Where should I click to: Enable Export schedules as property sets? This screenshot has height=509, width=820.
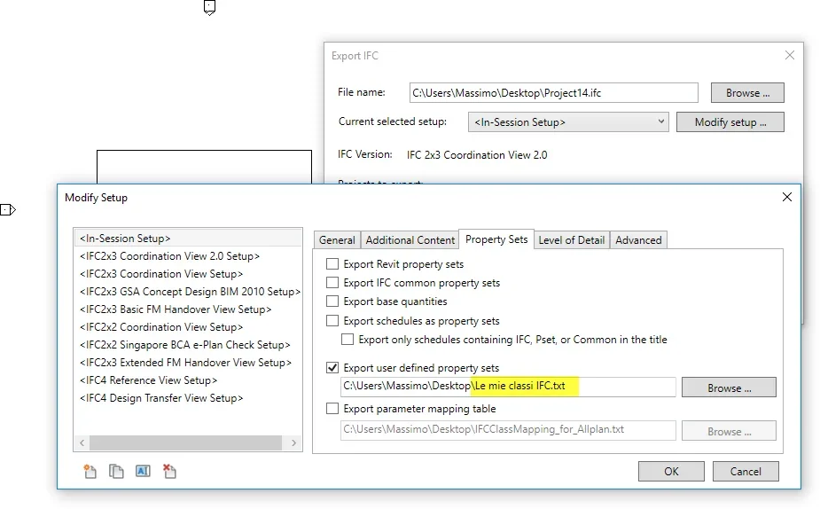(332, 321)
